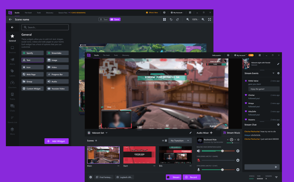Send chat message arrow icon
The width and height of the screenshot is (294, 182).
click(276, 167)
